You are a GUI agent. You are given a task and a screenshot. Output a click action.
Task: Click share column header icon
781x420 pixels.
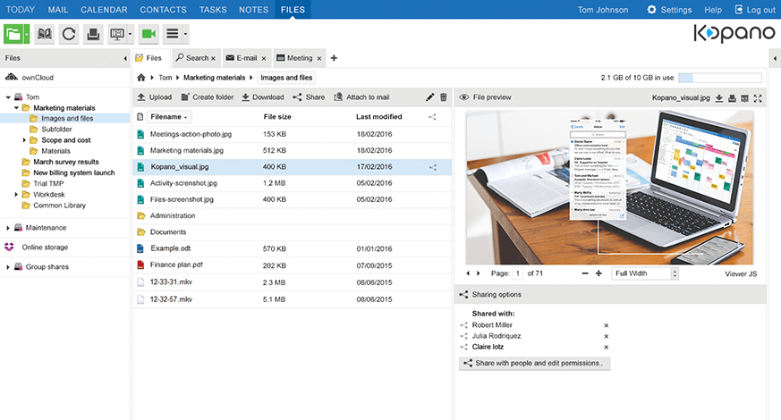[x=432, y=117]
